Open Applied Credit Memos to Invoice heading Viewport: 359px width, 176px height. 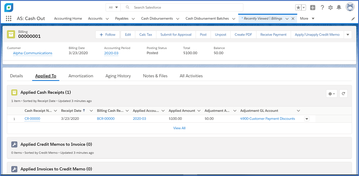(56, 144)
